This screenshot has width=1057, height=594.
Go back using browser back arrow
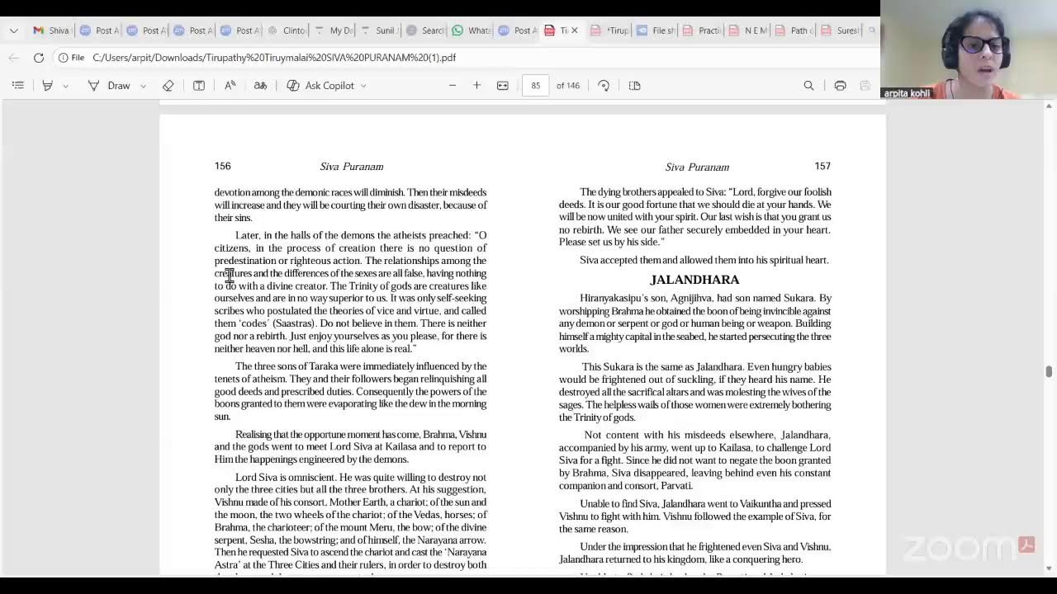coord(13,58)
